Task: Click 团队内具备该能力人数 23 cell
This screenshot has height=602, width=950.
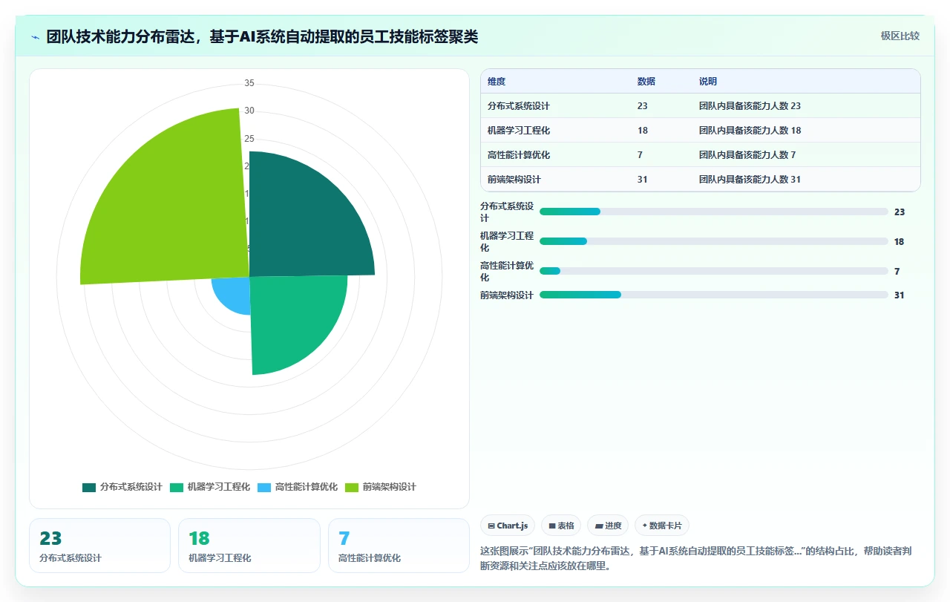Action: (x=750, y=106)
